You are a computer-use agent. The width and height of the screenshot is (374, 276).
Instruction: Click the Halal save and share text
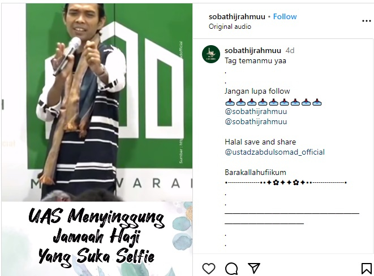(260, 142)
